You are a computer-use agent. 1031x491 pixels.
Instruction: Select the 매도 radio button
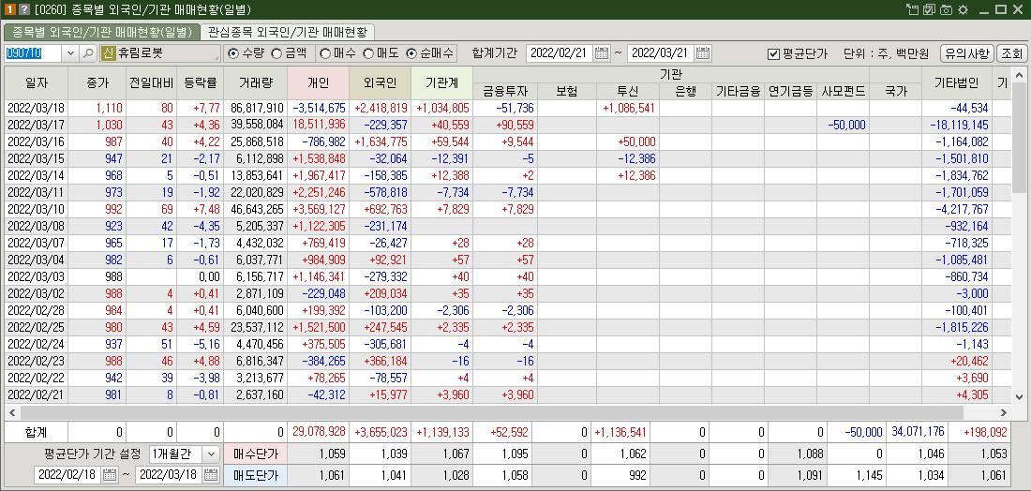(x=368, y=53)
